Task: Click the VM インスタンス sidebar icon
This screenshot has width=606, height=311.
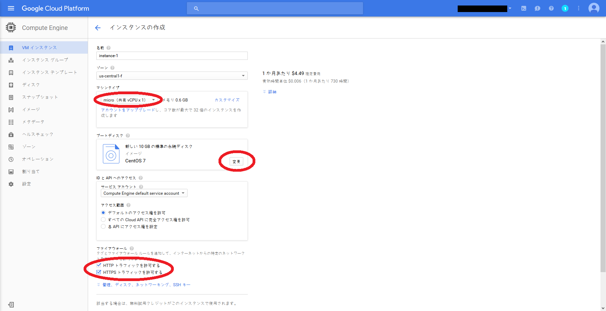Action: [x=11, y=48]
